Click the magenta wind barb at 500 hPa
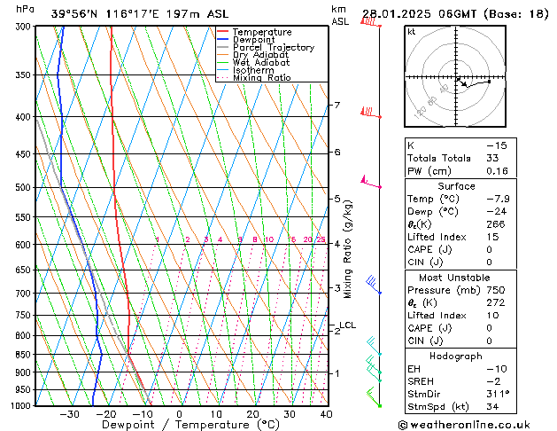The width and height of the screenshot is (557, 431). pyautogui.click(x=371, y=182)
